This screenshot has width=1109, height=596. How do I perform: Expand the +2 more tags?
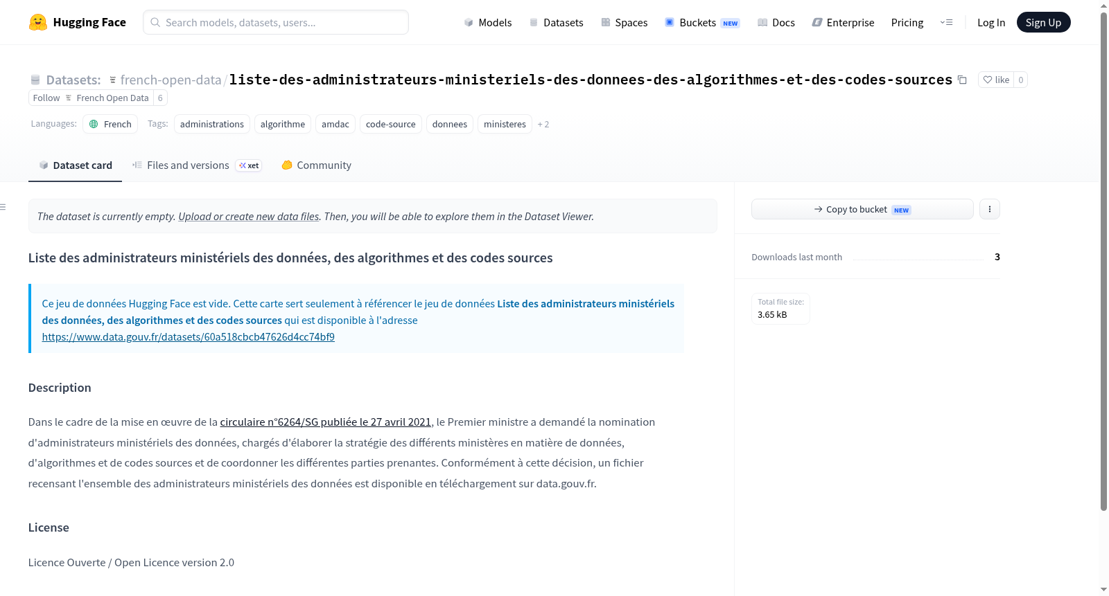point(543,125)
